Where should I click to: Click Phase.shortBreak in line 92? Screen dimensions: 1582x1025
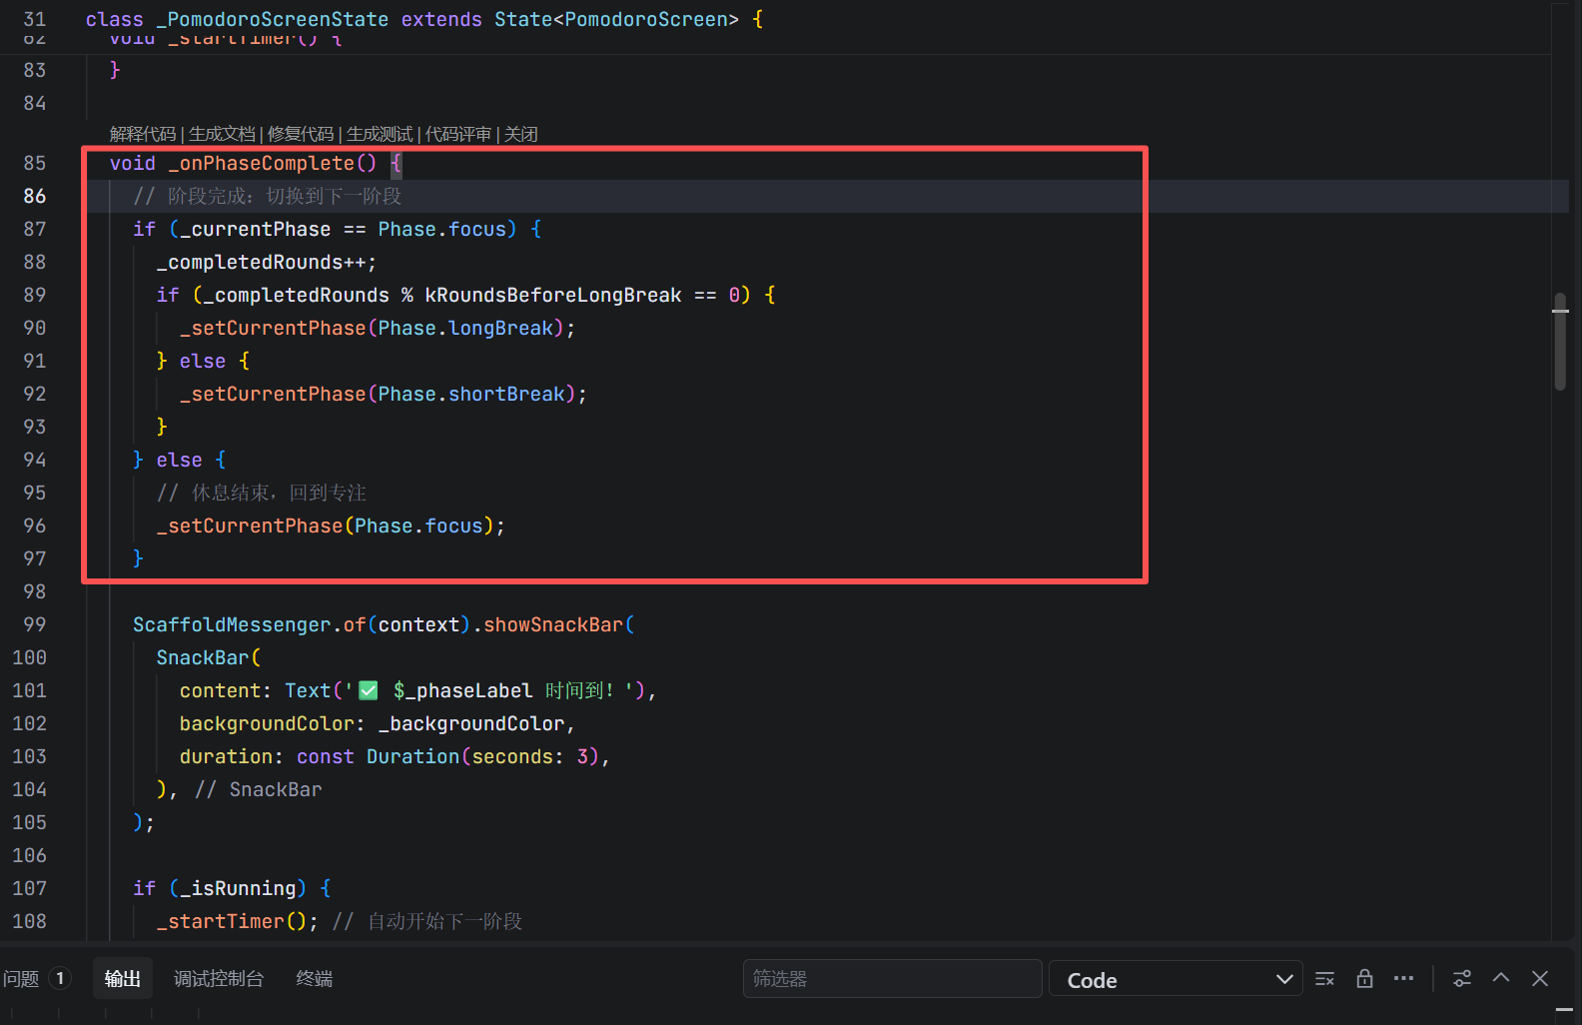coord(471,394)
